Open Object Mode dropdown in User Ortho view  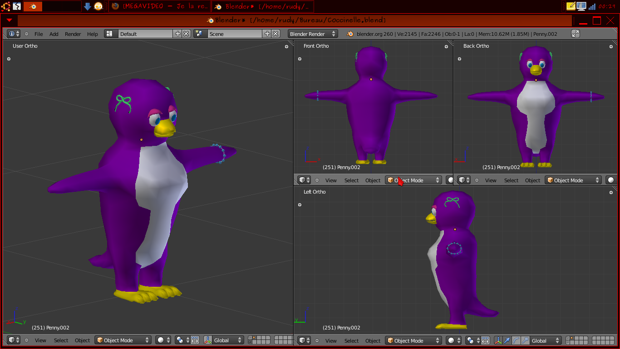click(123, 340)
